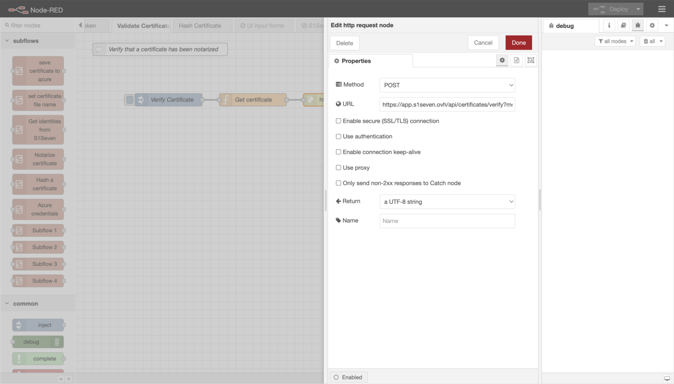Viewport: 674px width, 384px height.
Task: Open the Method dropdown showing POST
Action: [447, 85]
